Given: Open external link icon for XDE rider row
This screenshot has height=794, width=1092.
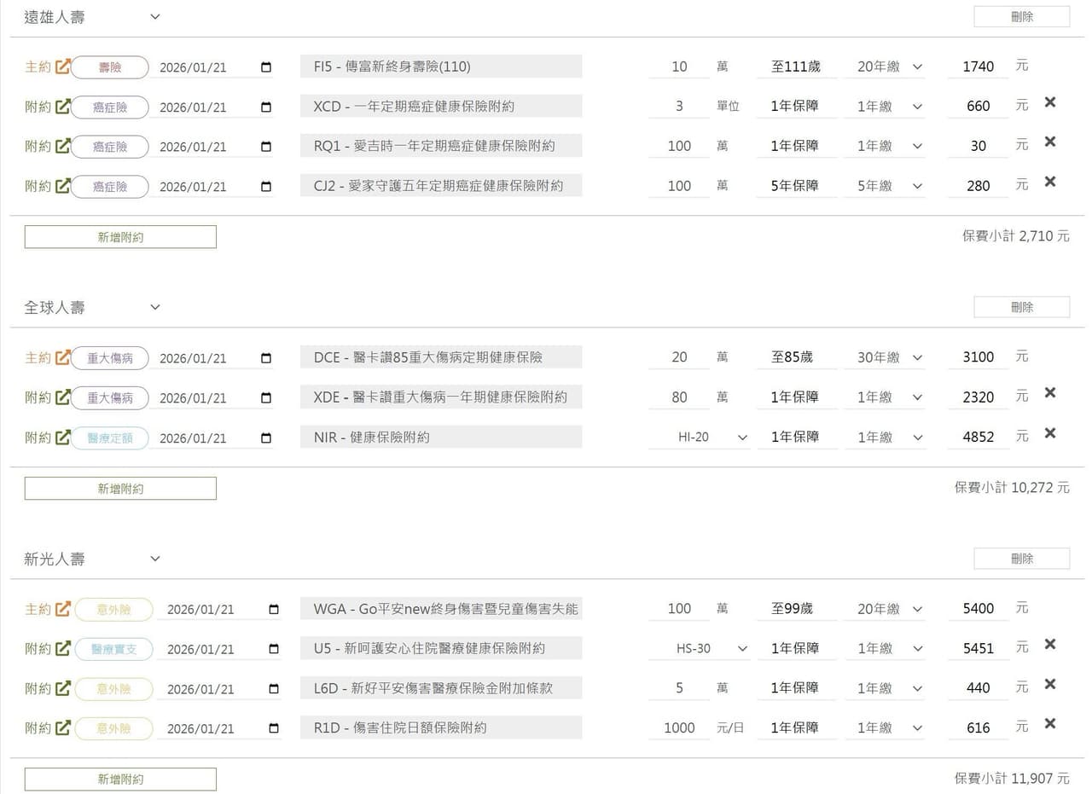Looking at the screenshot, I should pos(62,397).
